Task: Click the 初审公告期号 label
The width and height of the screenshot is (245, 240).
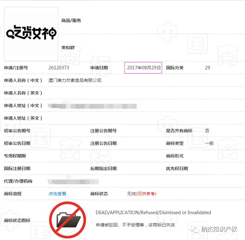Action: pos(17,131)
